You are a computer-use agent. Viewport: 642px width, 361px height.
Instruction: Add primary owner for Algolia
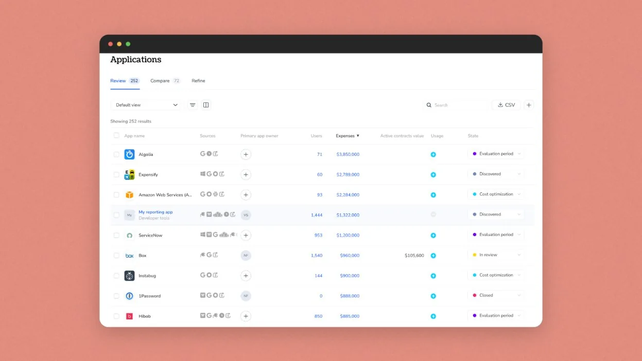point(246,154)
